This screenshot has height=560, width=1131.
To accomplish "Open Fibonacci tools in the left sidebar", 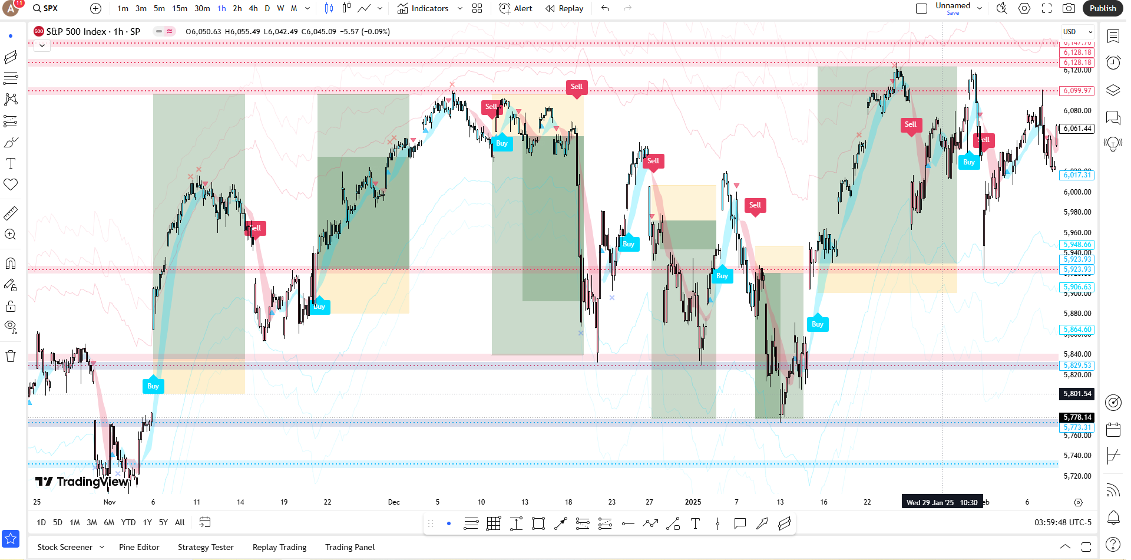I will pyautogui.click(x=11, y=78).
